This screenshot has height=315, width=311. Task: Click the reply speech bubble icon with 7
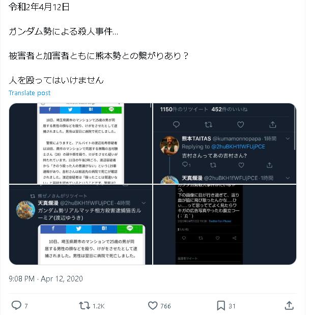(x=16, y=305)
